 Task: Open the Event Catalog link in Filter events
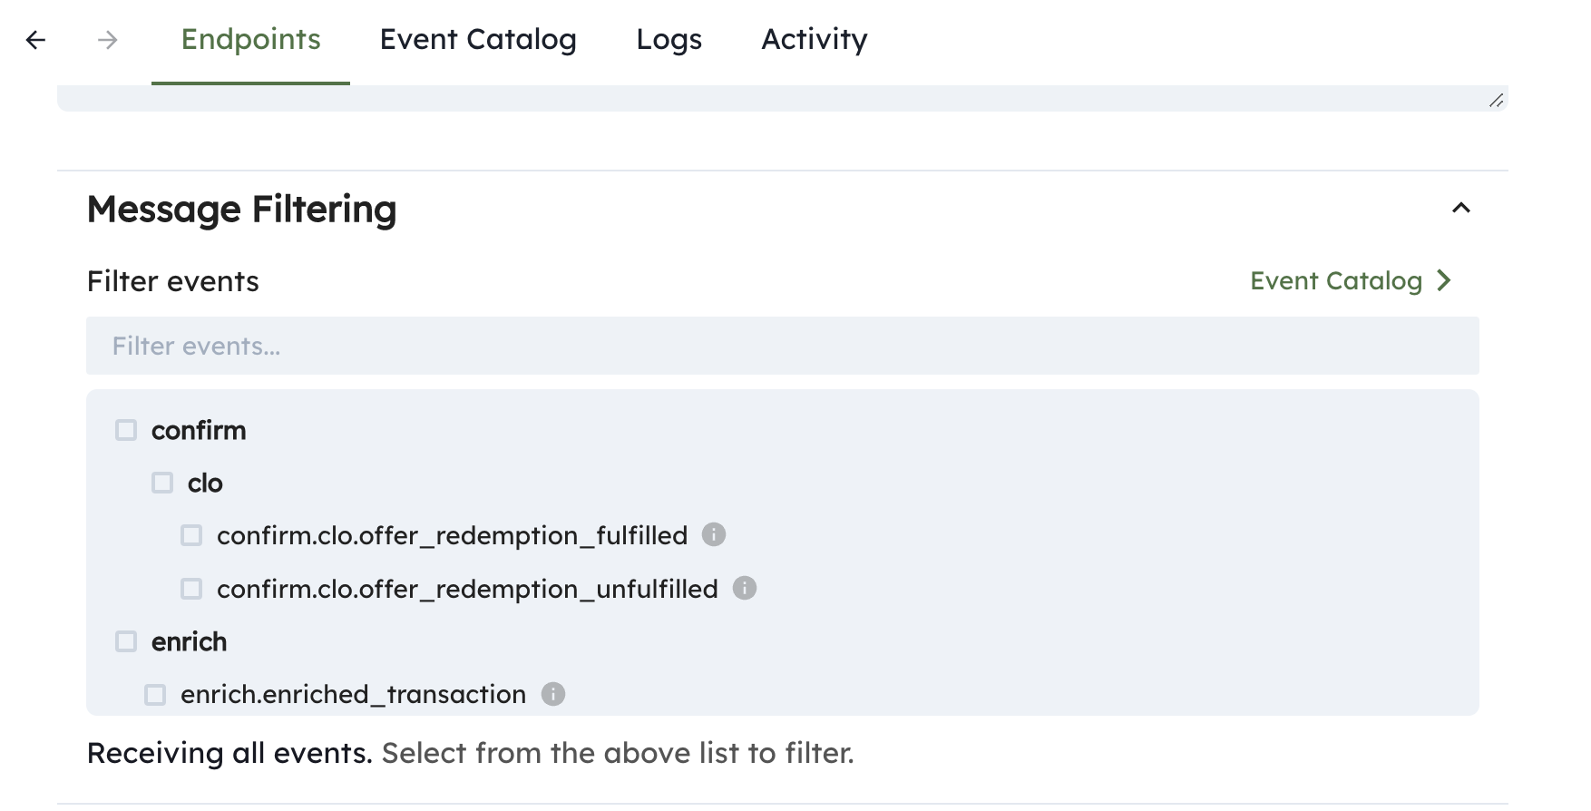1335,281
